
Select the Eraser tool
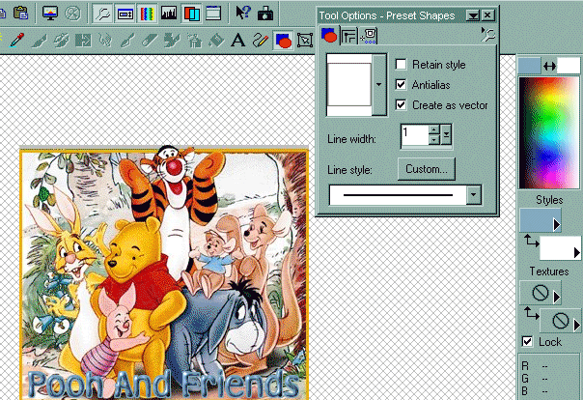150,41
